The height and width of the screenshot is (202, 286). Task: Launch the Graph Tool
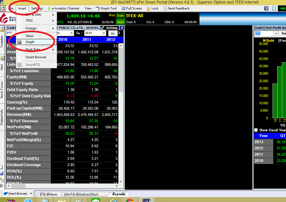[x=106, y=8]
